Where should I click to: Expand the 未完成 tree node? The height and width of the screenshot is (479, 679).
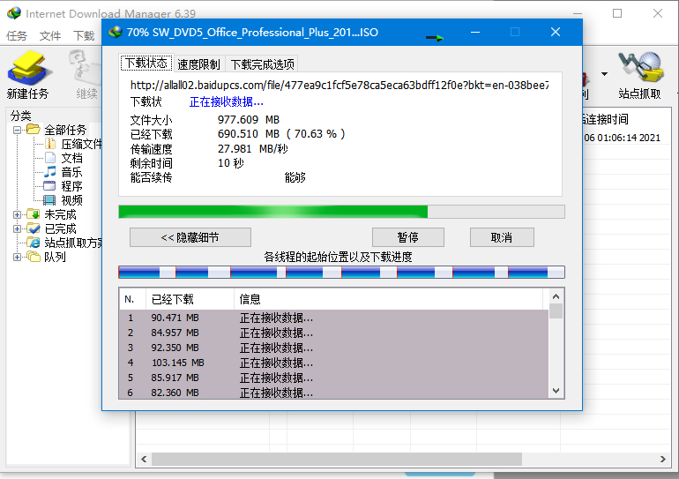[17, 214]
